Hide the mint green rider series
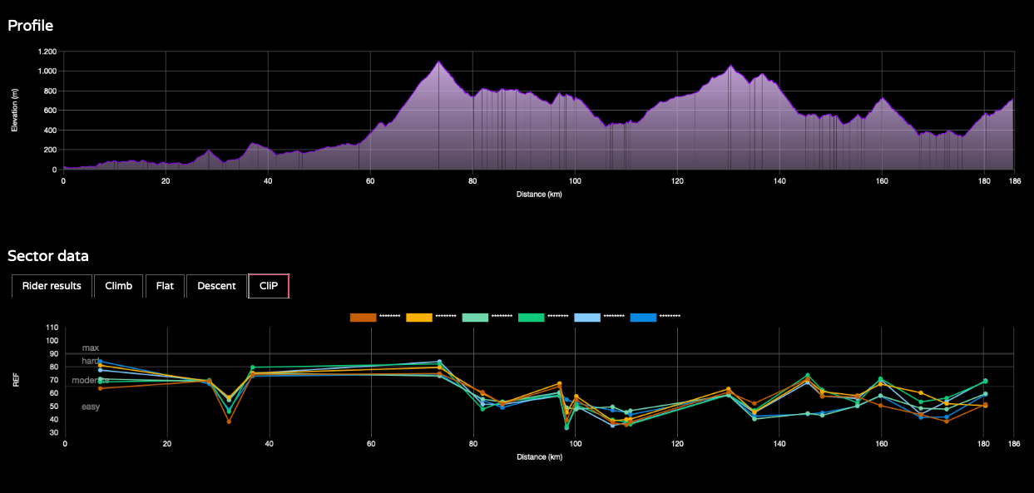 (475, 317)
